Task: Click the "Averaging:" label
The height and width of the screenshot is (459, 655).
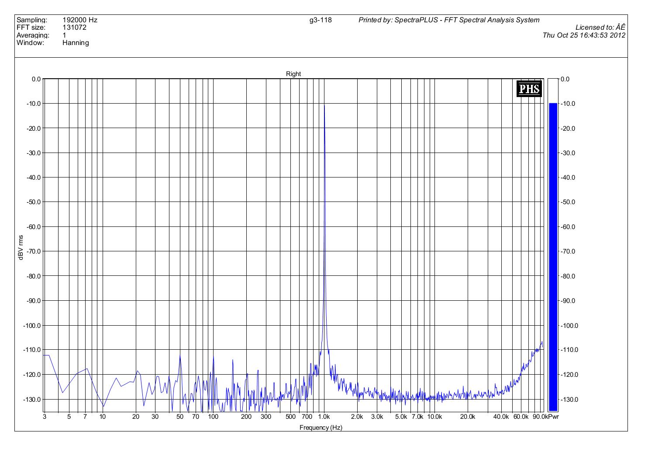Action: 33,35
